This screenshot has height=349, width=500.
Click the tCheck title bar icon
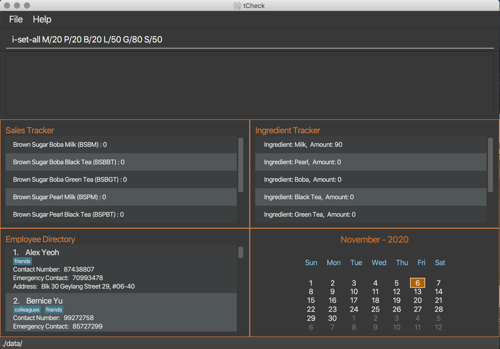(x=237, y=5)
